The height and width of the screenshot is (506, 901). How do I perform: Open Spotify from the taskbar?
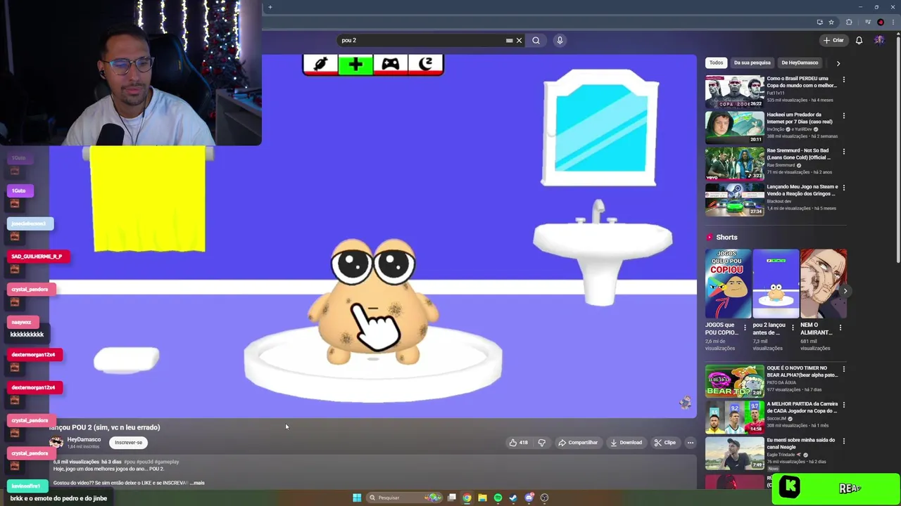(498, 498)
